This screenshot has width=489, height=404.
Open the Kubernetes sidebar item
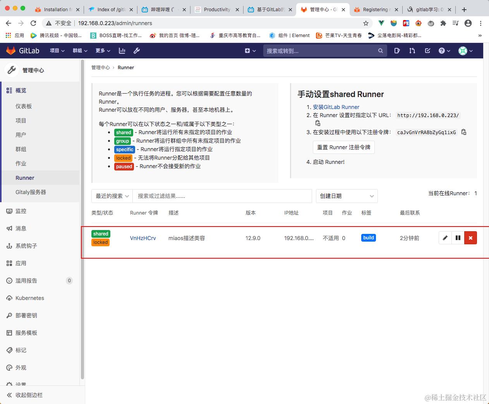pos(29,298)
